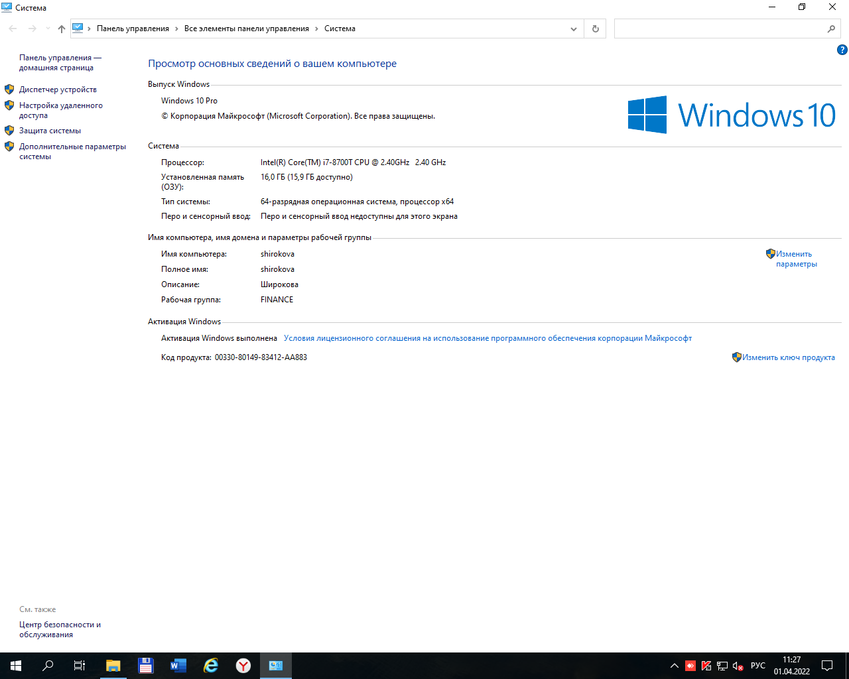Open 'Дополнительные параметры системы' link

pos(72,151)
